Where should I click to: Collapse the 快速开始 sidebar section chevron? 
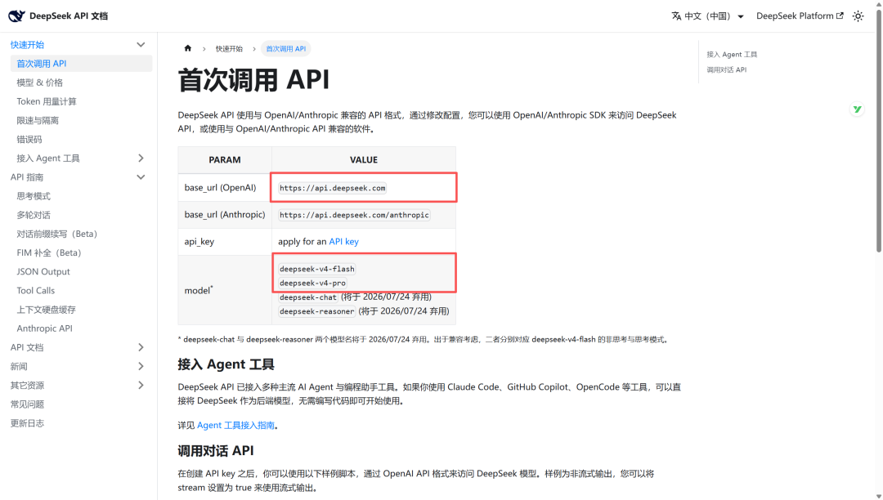(x=141, y=45)
